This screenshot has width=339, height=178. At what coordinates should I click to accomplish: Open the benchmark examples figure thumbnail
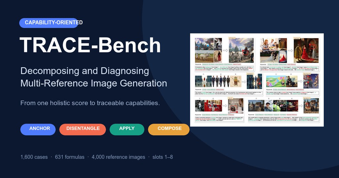click(257, 80)
